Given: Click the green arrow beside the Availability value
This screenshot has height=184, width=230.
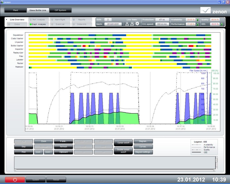Looking at the screenshot, I should tap(198, 20).
